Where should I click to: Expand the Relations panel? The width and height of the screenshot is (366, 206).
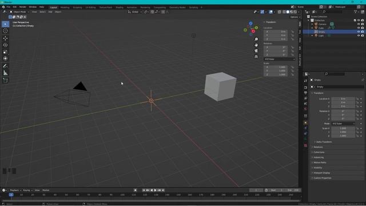click(x=318, y=147)
